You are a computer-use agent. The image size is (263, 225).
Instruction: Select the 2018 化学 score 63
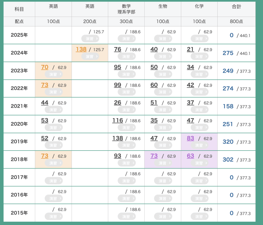tap(190, 156)
